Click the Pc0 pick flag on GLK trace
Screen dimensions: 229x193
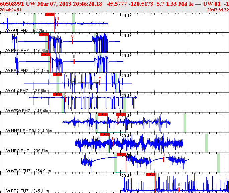(x=58, y=74)
